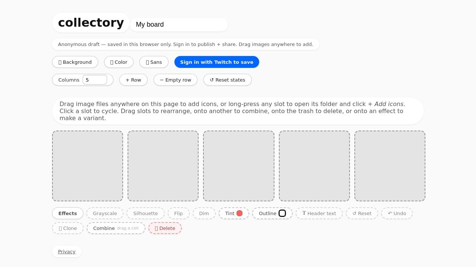Select the first empty slot

click(x=87, y=166)
